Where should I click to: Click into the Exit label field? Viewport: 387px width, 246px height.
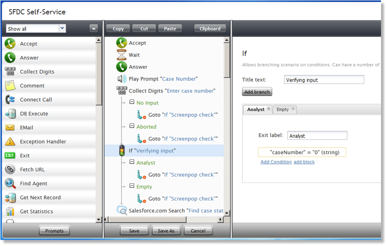click(x=317, y=136)
